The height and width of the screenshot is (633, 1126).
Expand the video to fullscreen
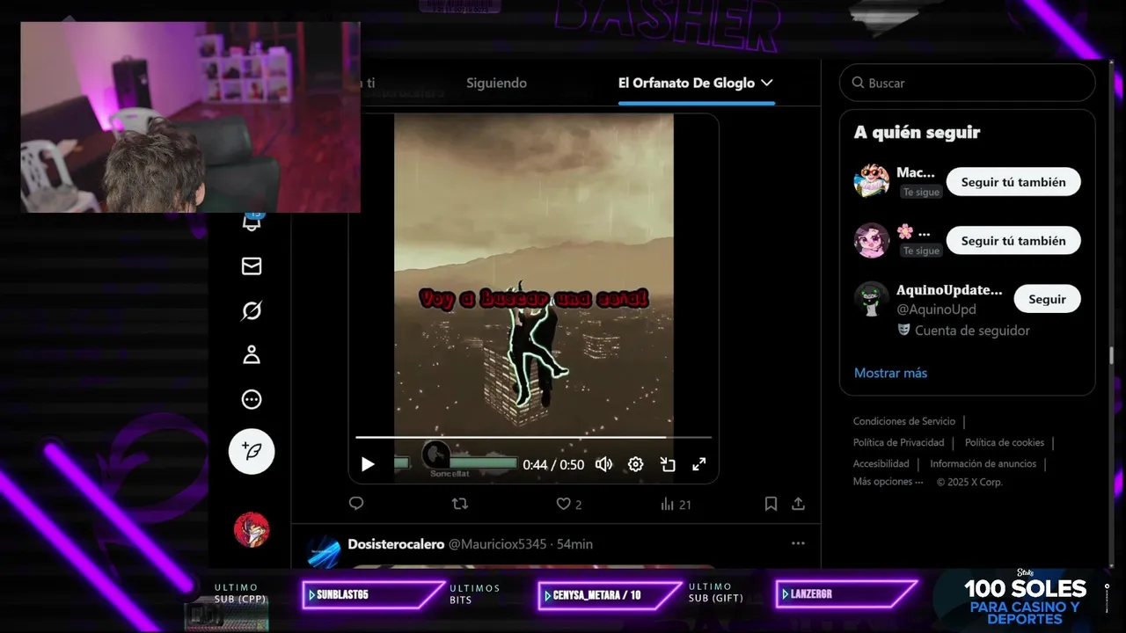tap(699, 464)
